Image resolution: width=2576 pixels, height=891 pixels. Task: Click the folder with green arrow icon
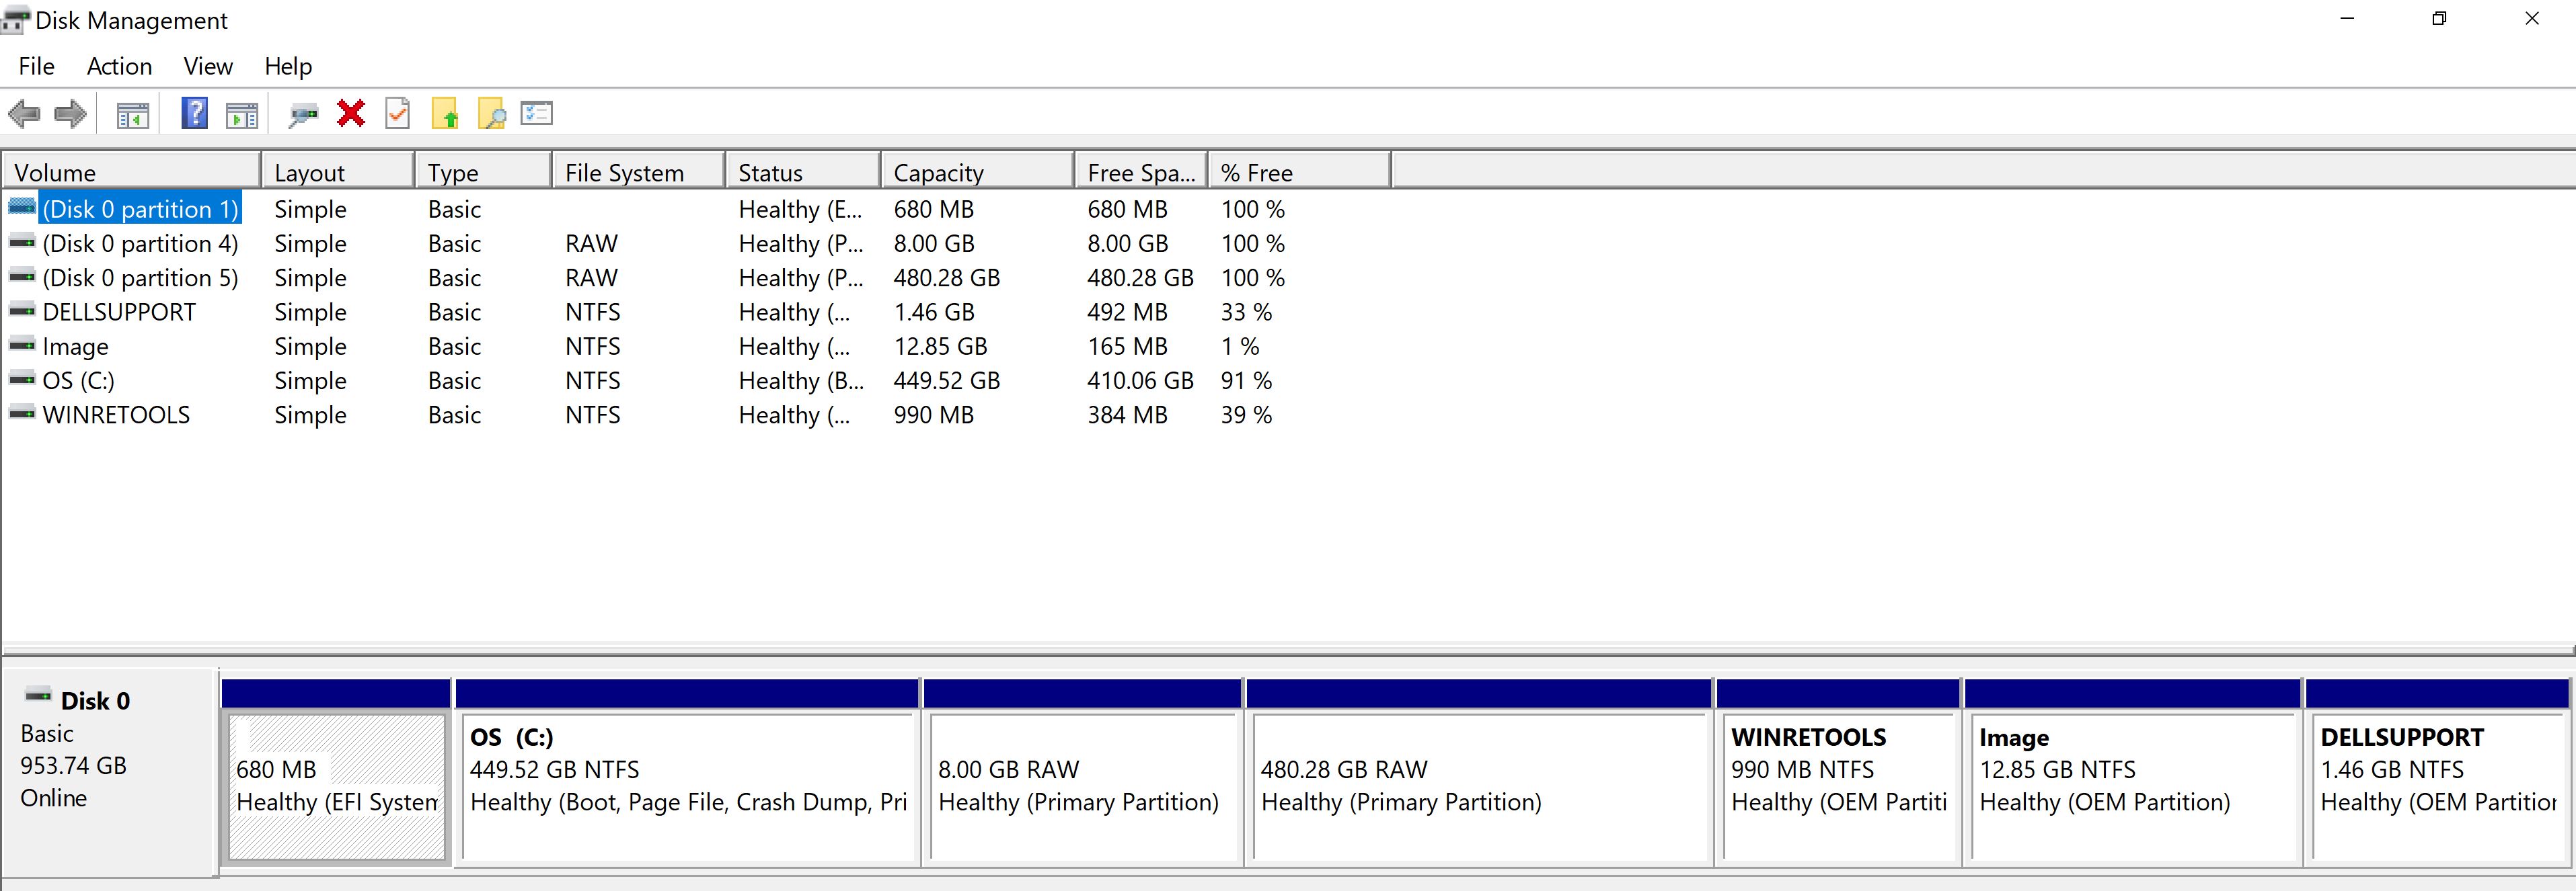click(x=445, y=114)
